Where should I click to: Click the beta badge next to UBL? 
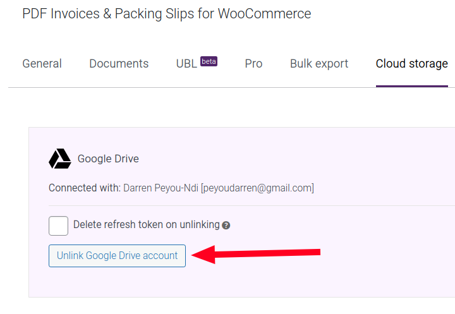[209, 61]
